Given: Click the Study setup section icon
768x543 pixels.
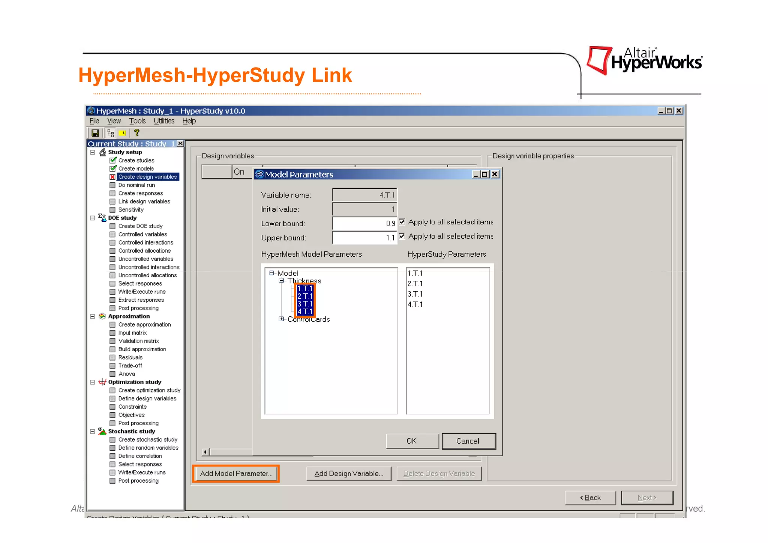Looking at the screenshot, I should (x=102, y=152).
